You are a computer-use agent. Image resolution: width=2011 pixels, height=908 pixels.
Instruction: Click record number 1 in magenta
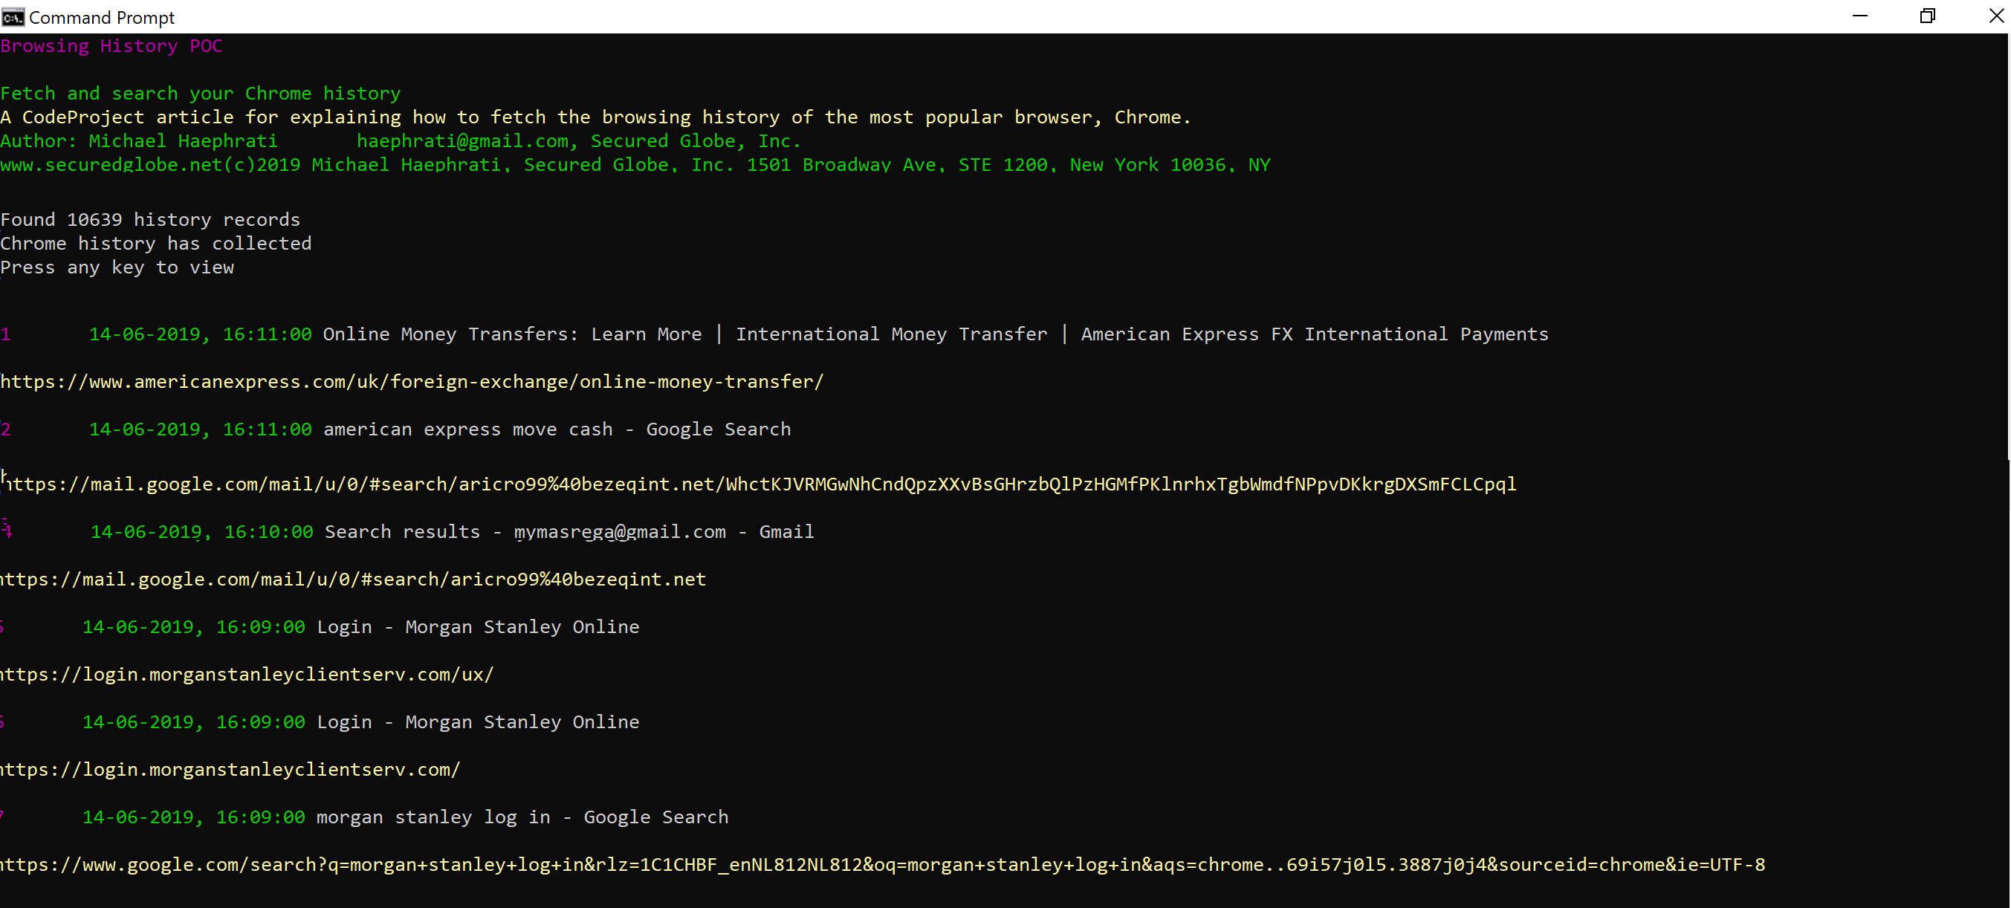pyautogui.click(x=5, y=334)
